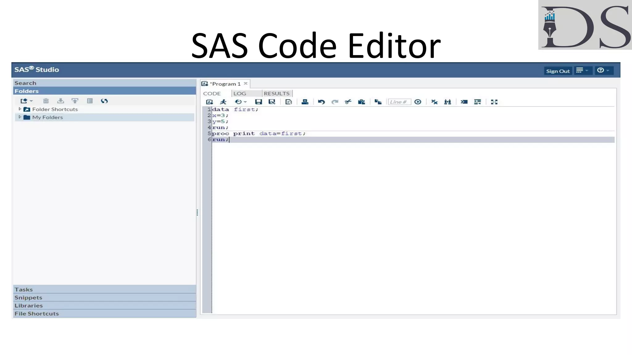Viewport: 632px width, 355px height.
Task: Open the submission history dropdown arrow
Action: point(245,102)
